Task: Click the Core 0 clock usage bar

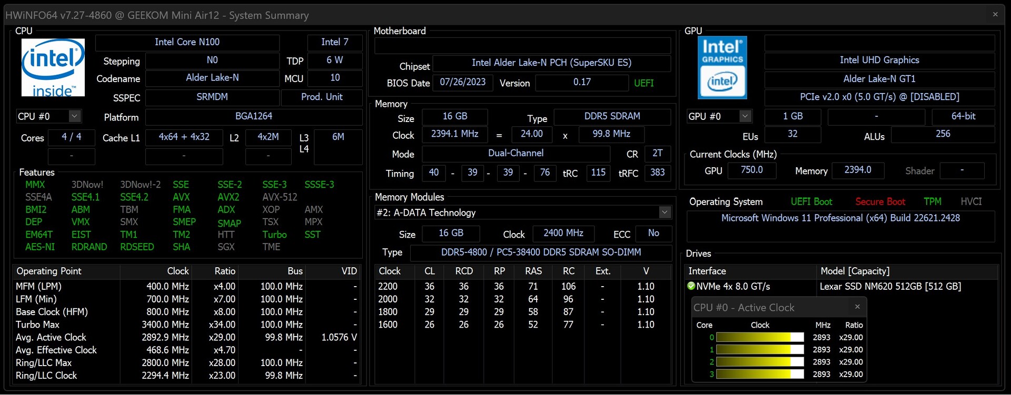Action: click(x=759, y=338)
